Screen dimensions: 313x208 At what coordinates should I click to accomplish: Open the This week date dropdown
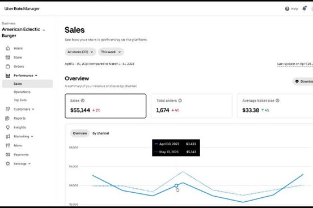pyautogui.click(x=111, y=52)
